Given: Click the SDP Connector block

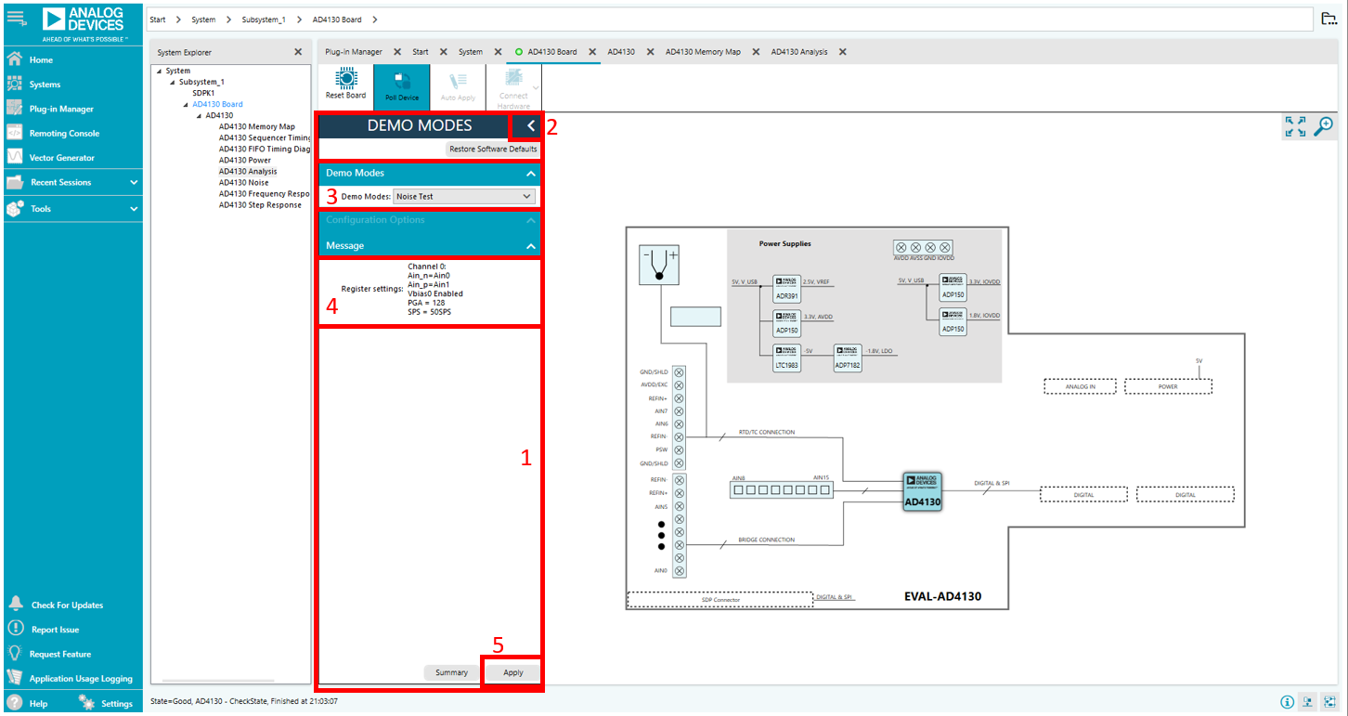Looking at the screenshot, I should pos(720,600).
